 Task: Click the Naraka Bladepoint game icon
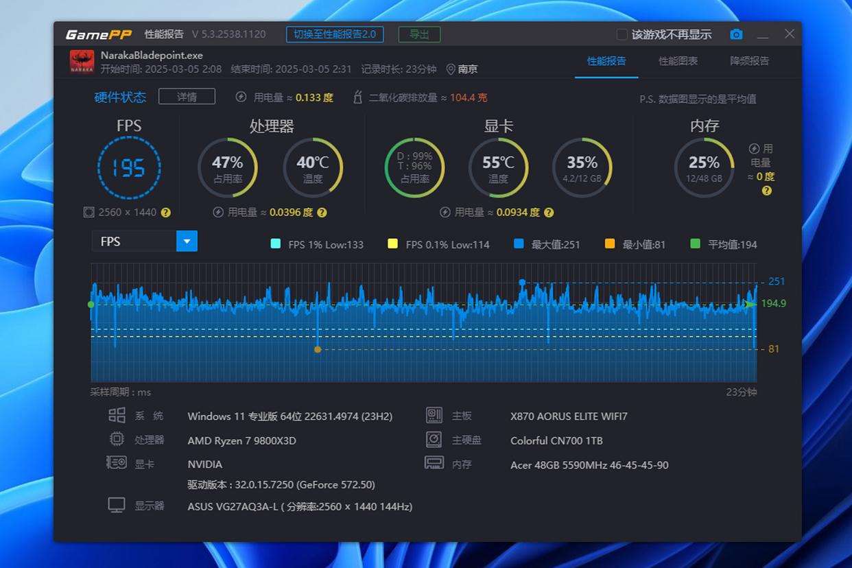82,62
